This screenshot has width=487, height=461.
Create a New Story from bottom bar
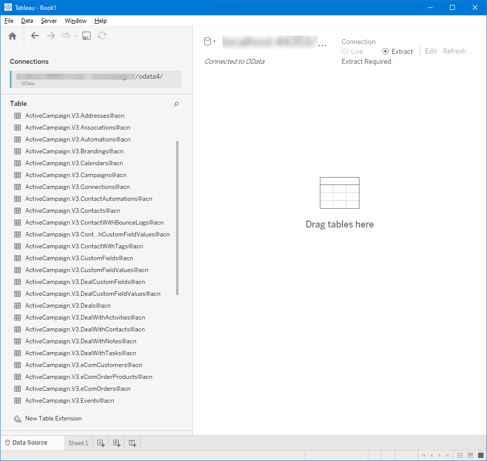tap(132, 443)
